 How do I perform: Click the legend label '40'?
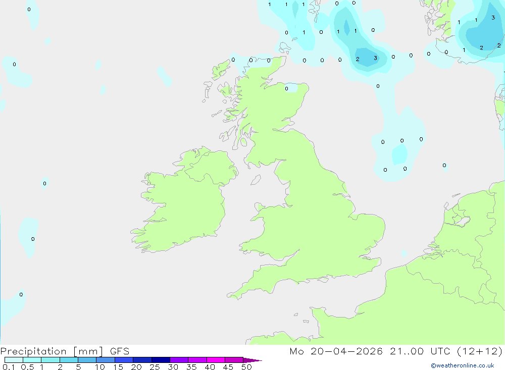(210, 367)
